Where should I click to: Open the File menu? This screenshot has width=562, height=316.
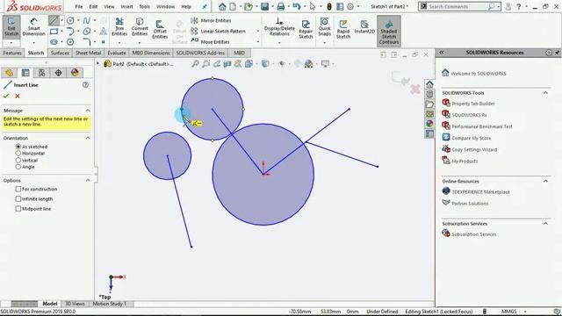79,6
